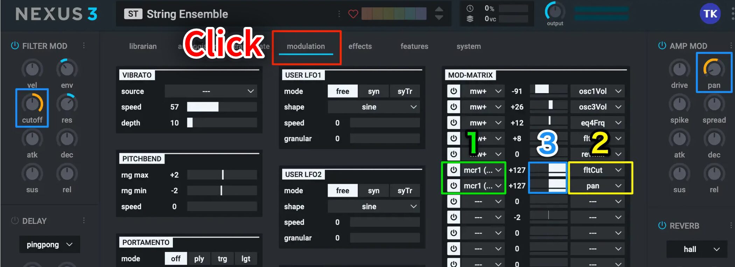Click the filter env knob
This screenshot has height=267, width=735.
(67, 69)
